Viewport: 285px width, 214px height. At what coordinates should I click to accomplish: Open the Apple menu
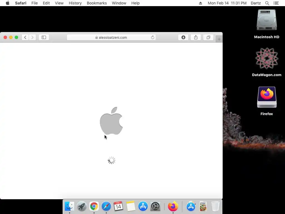coord(8,3)
